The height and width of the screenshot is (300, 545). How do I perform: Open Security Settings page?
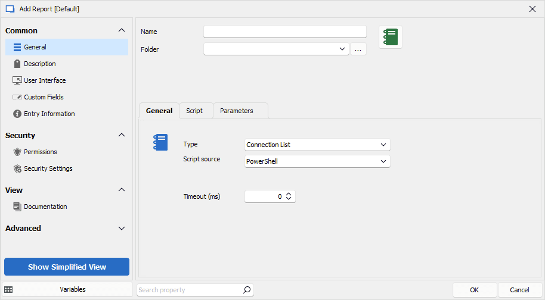(x=48, y=168)
